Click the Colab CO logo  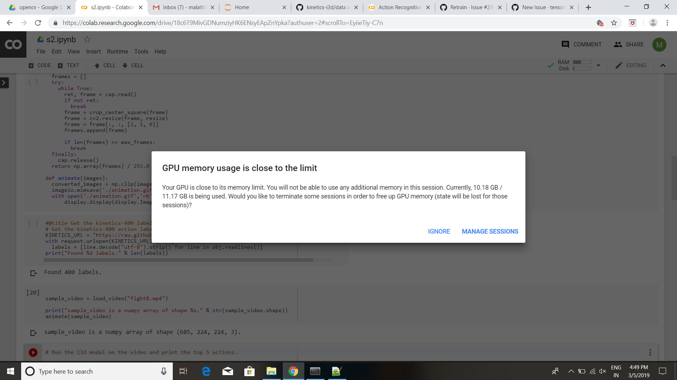tap(13, 44)
